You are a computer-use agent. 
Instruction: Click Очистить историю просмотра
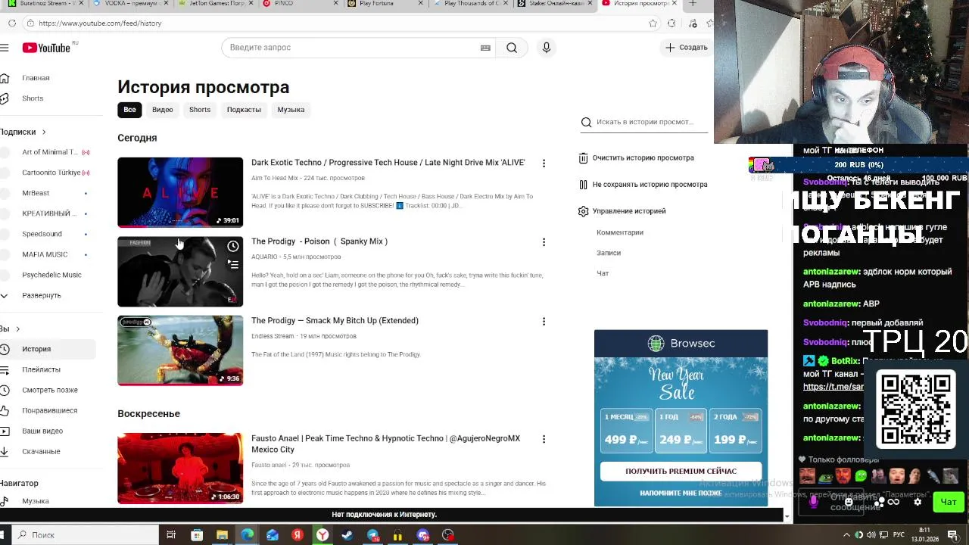636,158
